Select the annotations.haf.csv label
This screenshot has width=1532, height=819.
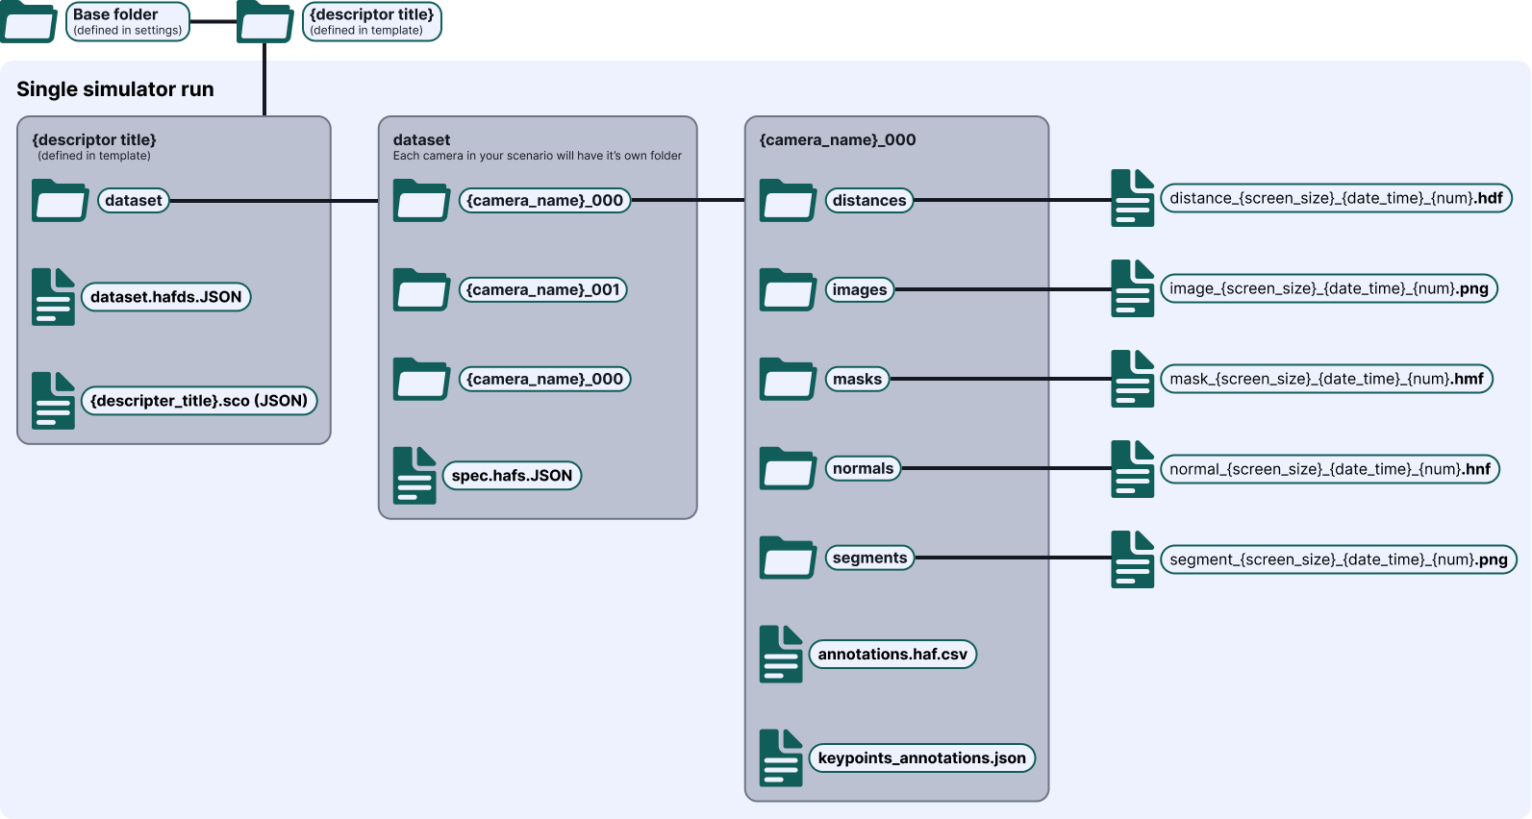tap(893, 655)
